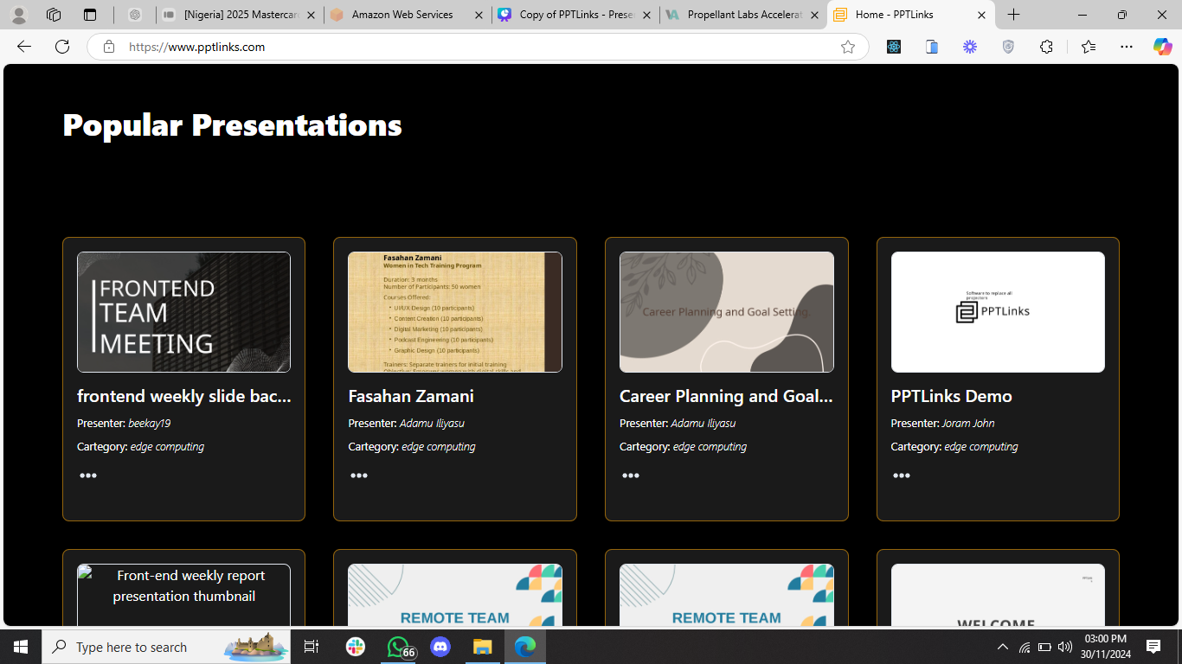Refresh the current page
The height and width of the screenshot is (664, 1182).
(x=62, y=47)
